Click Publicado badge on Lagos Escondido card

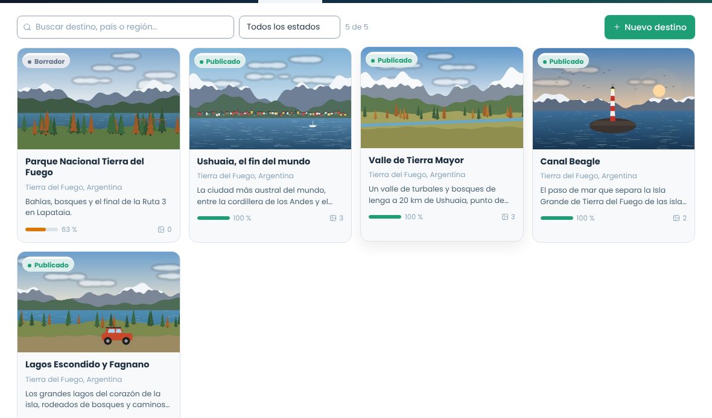48,265
